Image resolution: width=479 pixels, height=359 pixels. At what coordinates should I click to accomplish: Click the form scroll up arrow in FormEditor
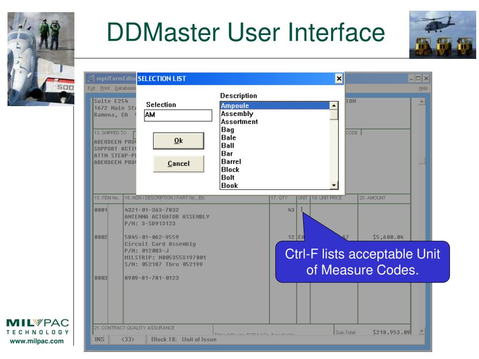(421, 101)
